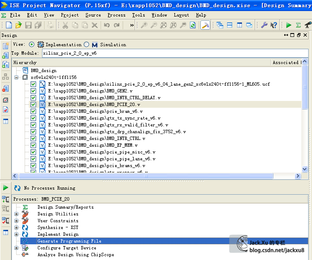This screenshot has height=260, width=312.
Task: Select Generate Programming File process
Action: pyautogui.click(x=69, y=241)
